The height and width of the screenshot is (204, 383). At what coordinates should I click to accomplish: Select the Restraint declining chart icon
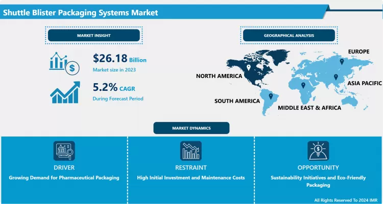click(191, 151)
